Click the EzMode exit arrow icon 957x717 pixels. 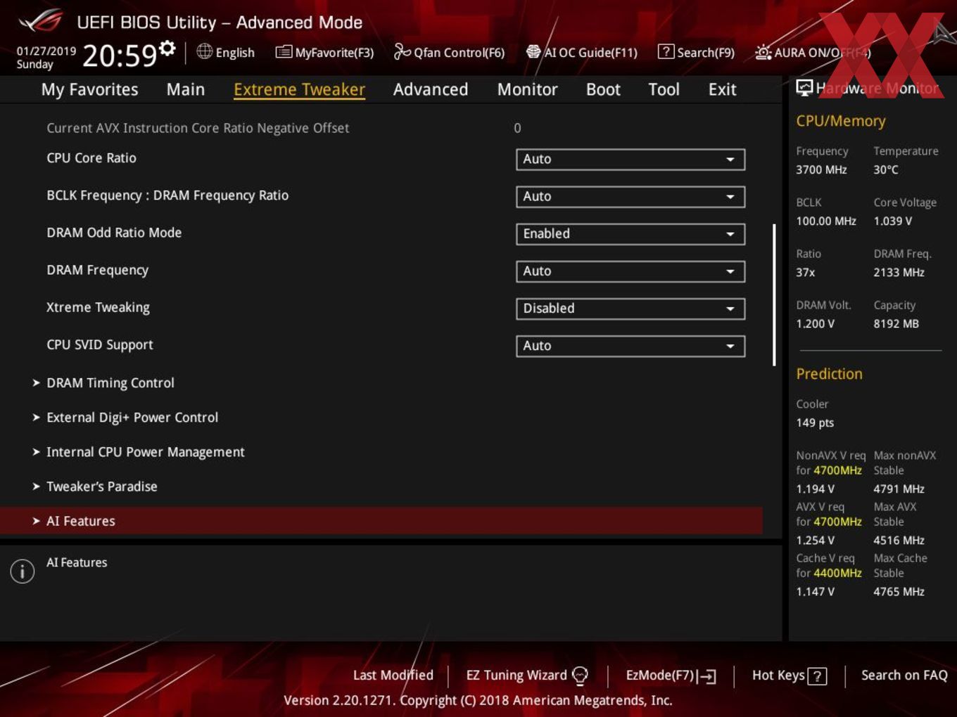coord(706,676)
